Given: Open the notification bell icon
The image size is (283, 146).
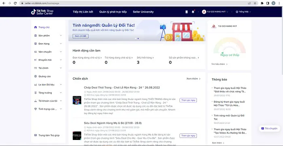Looking at the screenshot, I should pos(193,12).
